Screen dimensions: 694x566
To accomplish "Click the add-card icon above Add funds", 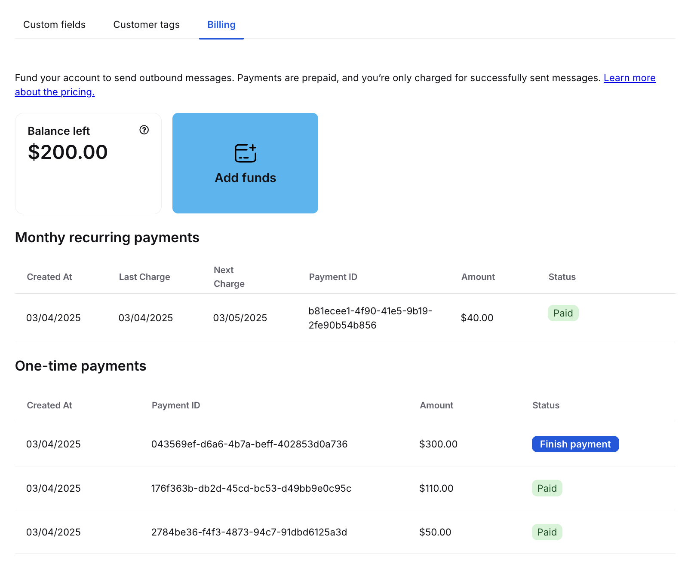I will click(245, 153).
